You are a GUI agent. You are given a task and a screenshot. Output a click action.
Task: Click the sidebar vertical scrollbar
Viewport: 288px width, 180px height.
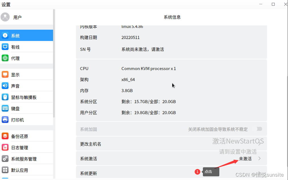point(54,63)
